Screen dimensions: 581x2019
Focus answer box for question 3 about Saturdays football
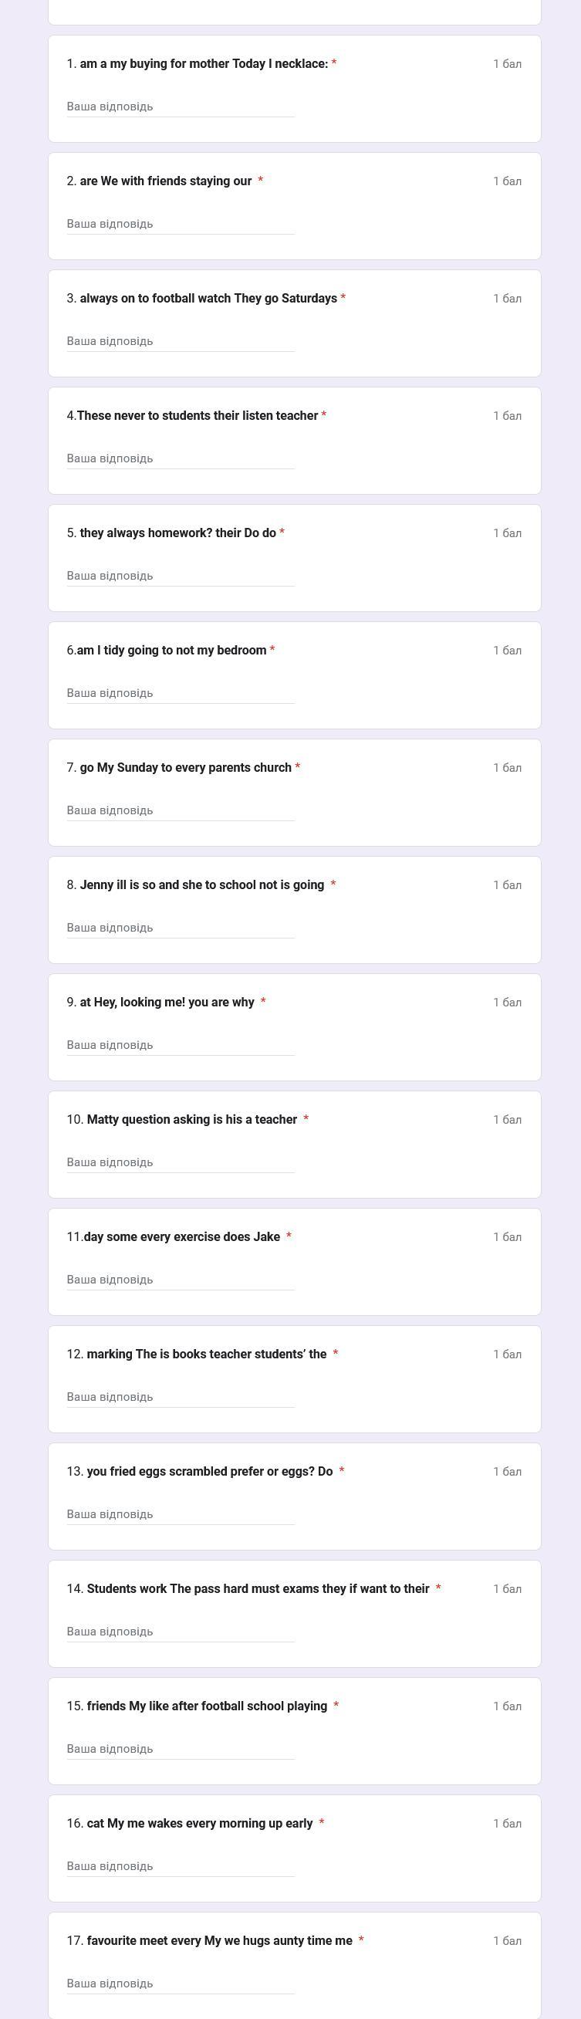(181, 341)
